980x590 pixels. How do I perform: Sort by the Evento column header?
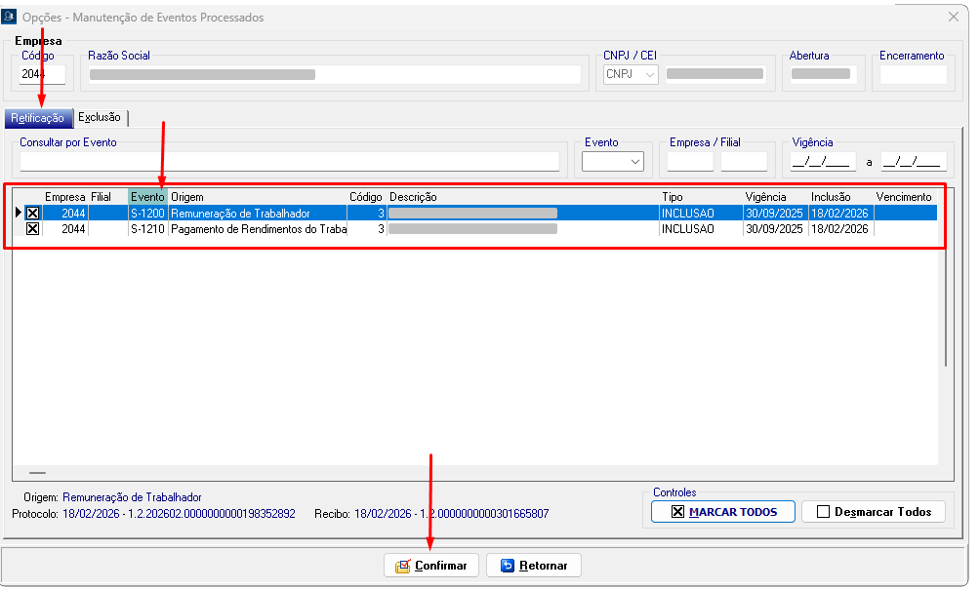click(147, 197)
